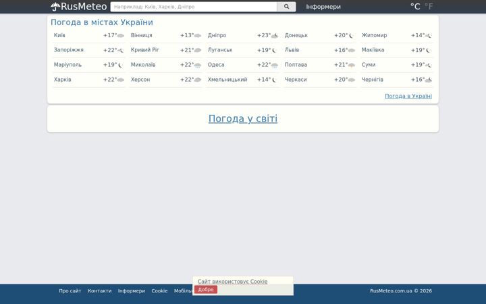The image size is (486, 304).
Task: Click the rain icon next to Миколаїв
Action: tap(197, 65)
